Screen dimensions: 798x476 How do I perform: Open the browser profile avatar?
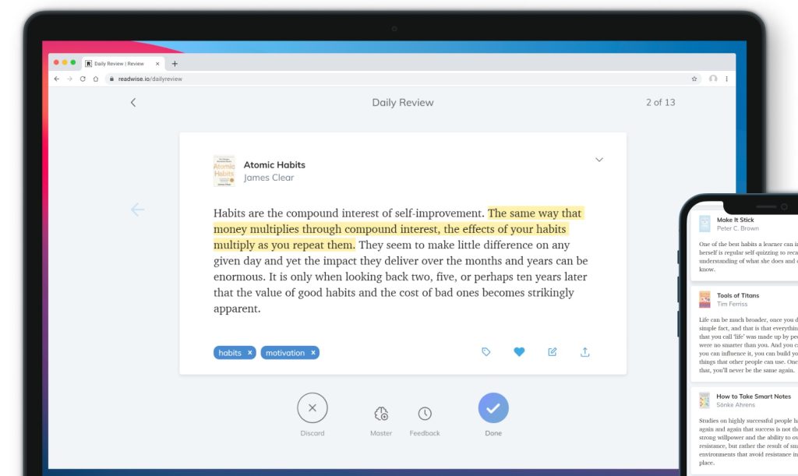(x=713, y=79)
